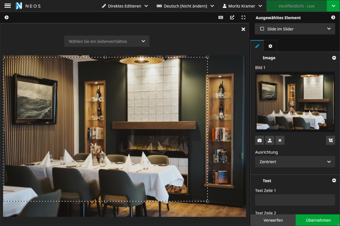This screenshot has height=226, width=340.
Task: Open keyboard shortcuts icon
Action: point(221,18)
